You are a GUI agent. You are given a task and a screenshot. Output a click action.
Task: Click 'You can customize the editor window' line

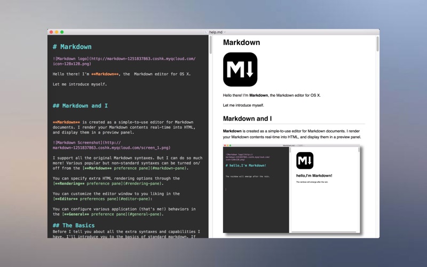[x=116, y=194]
